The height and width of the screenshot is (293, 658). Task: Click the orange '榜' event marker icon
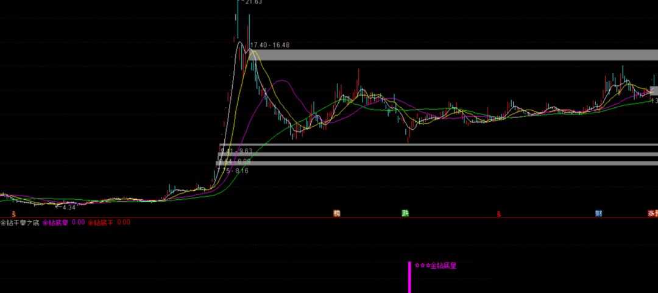tap(336, 213)
